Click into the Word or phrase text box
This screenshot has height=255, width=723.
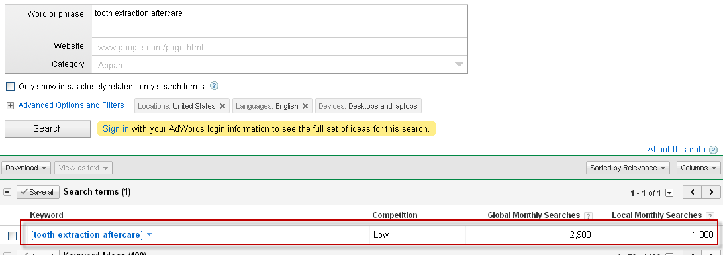coord(279,21)
